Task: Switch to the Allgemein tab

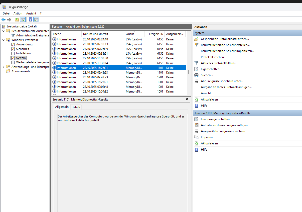Action: click(62, 107)
